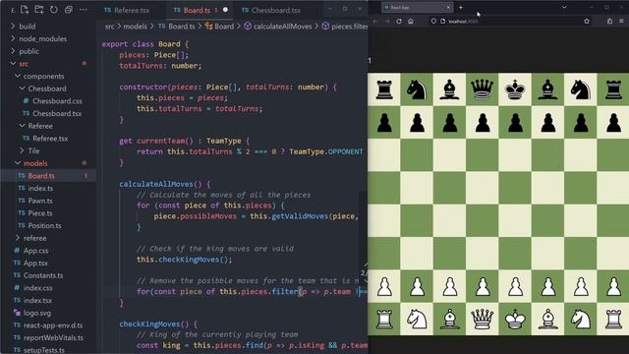Click the browser back arrow
This screenshot has width=629, height=354.
[x=375, y=21]
